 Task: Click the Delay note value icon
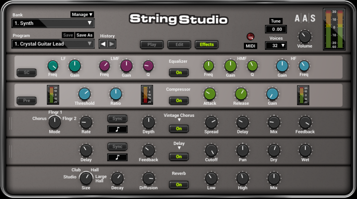[117, 157]
